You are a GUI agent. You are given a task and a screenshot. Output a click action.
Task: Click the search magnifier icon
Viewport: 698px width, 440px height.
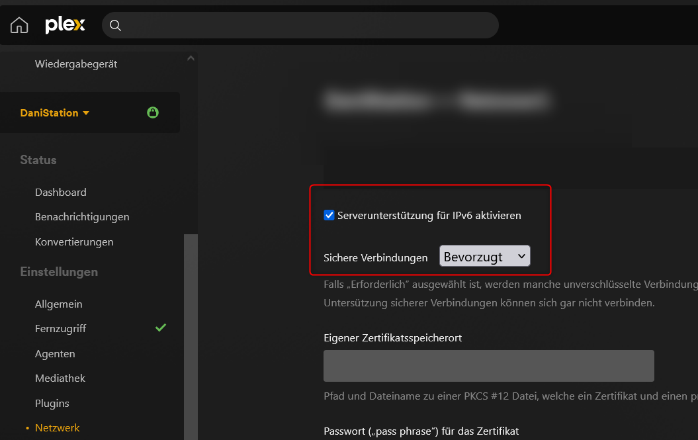tap(115, 25)
